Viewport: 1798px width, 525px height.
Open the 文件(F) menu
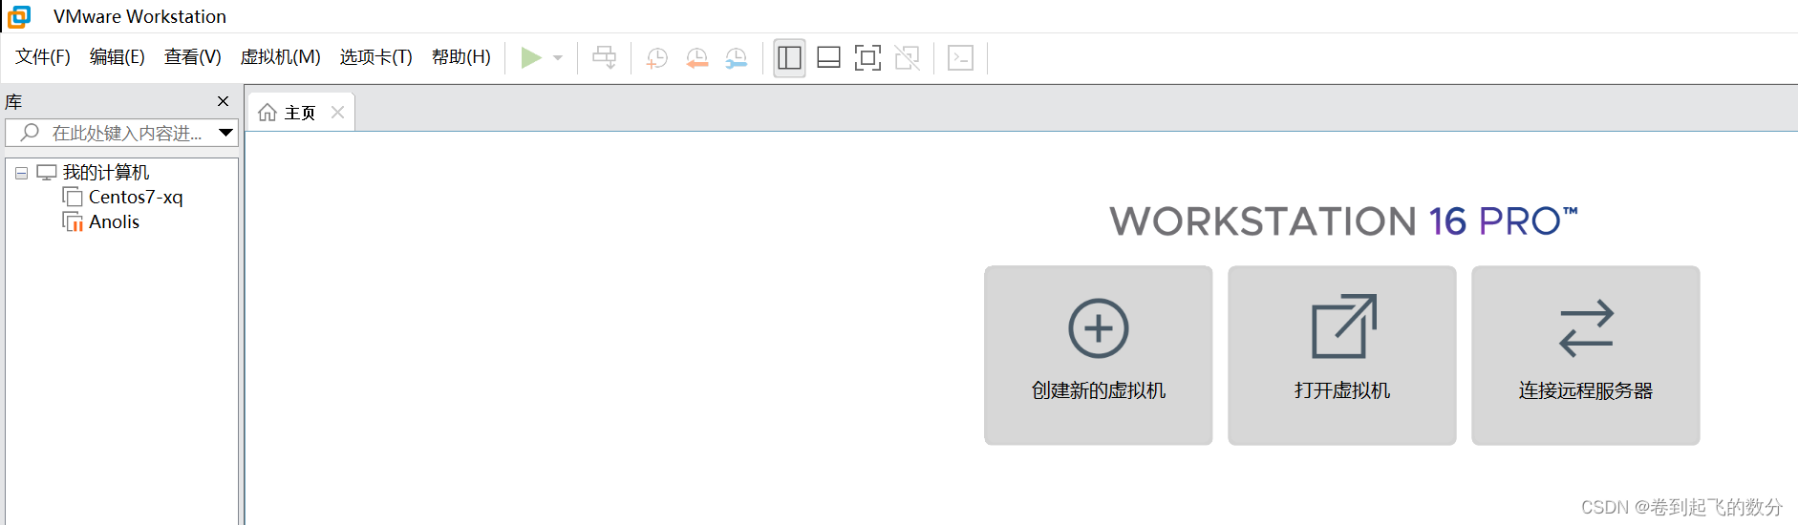click(43, 57)
